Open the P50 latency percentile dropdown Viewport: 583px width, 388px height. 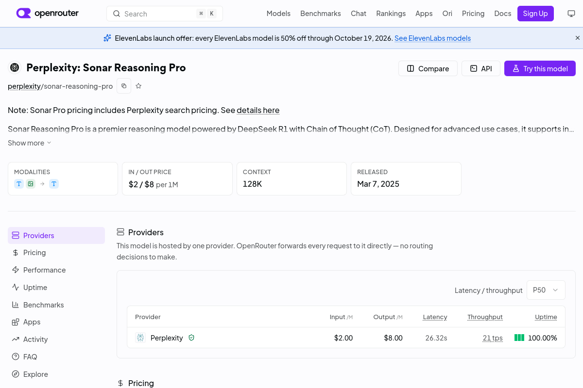[546, 290]
